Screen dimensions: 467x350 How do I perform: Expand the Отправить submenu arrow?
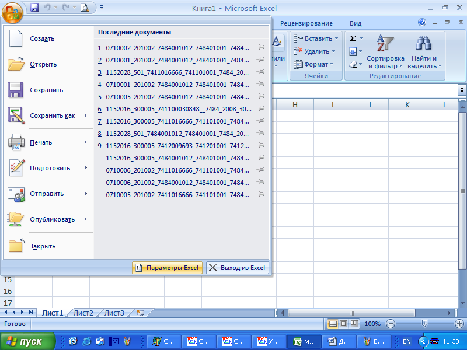[86, 194]
